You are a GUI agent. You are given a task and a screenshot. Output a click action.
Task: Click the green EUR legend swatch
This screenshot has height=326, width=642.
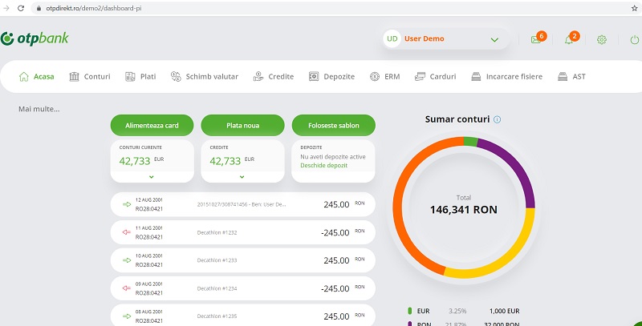410,311
